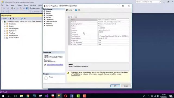This screenshot has width=174, height=98.
Task: Open the Window menu
Action: pyautogui.click(x=33, y=5)
